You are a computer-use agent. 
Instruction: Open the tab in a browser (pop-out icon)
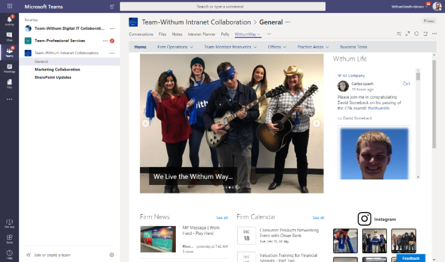click(x=426, y=34)
